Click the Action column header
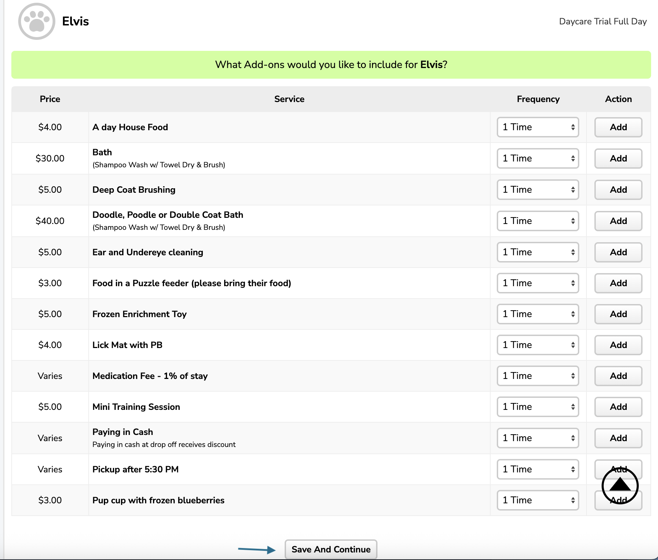 point(618,99)
